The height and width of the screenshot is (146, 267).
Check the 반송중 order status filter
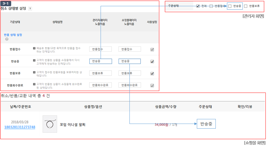click(230, 6)
